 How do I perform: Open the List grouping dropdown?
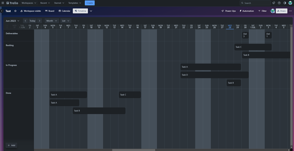pyautogui.click(x=66, y=21)
